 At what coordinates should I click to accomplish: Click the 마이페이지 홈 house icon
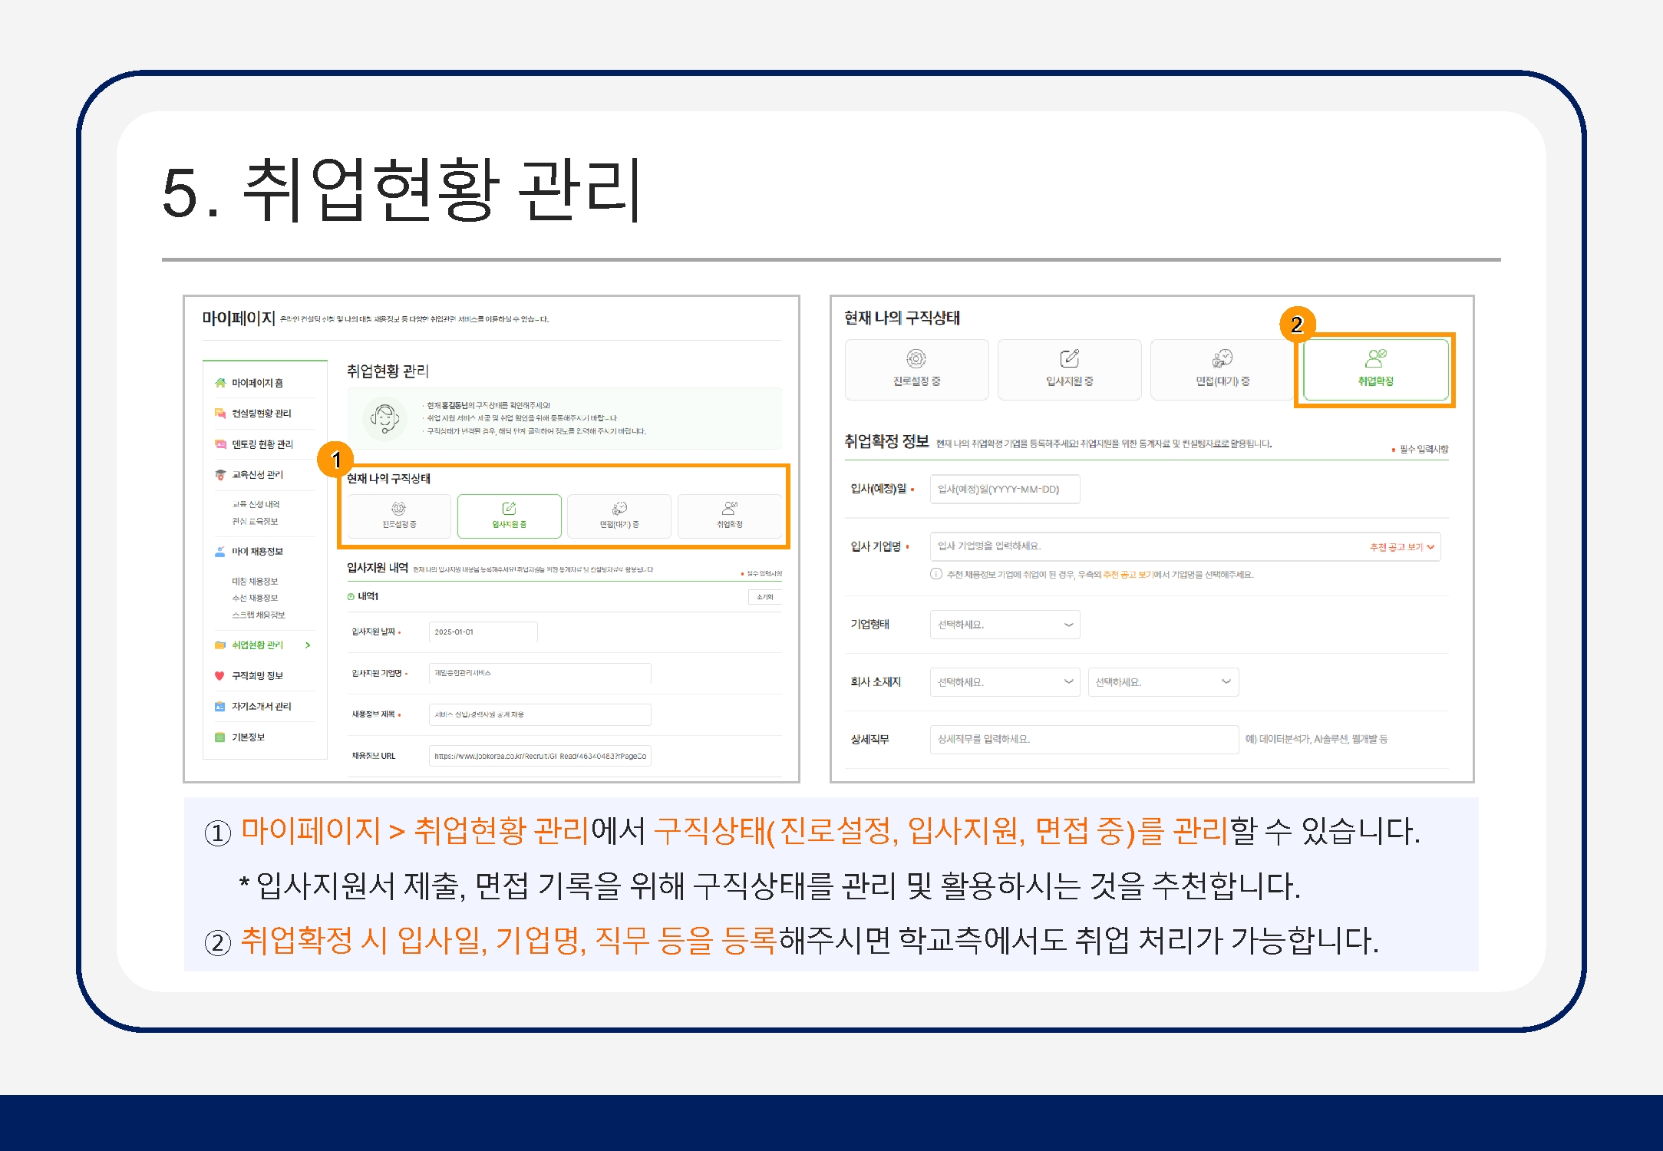pos(220,383)
